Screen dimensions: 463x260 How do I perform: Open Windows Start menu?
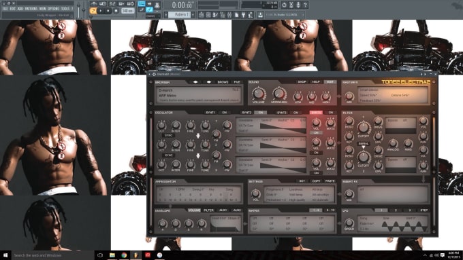5,255
